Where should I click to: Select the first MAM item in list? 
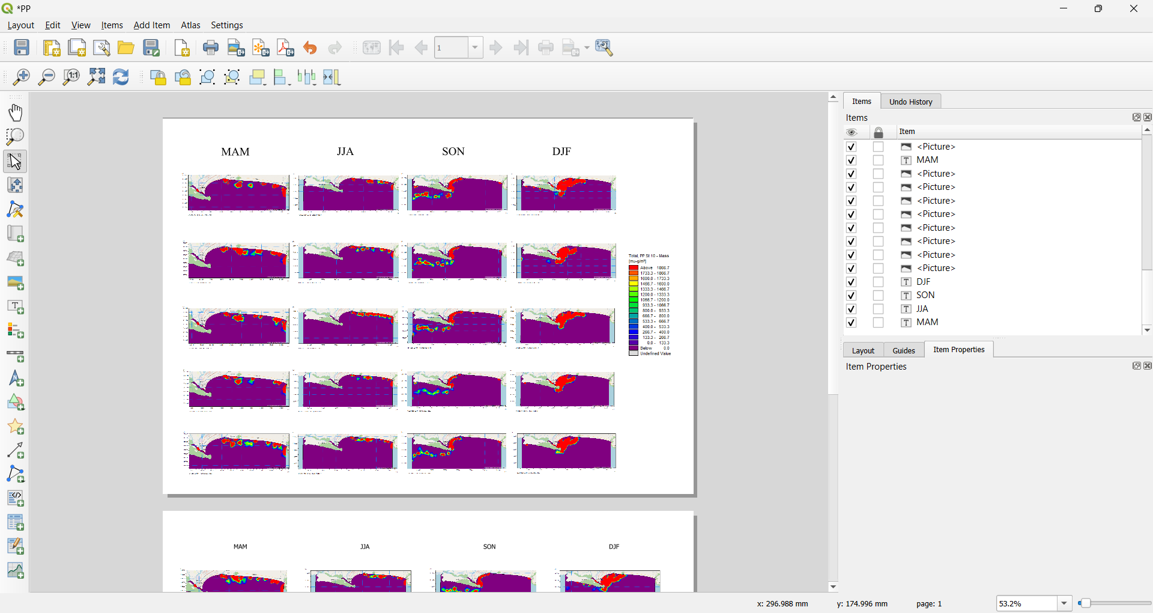point(927,160)
